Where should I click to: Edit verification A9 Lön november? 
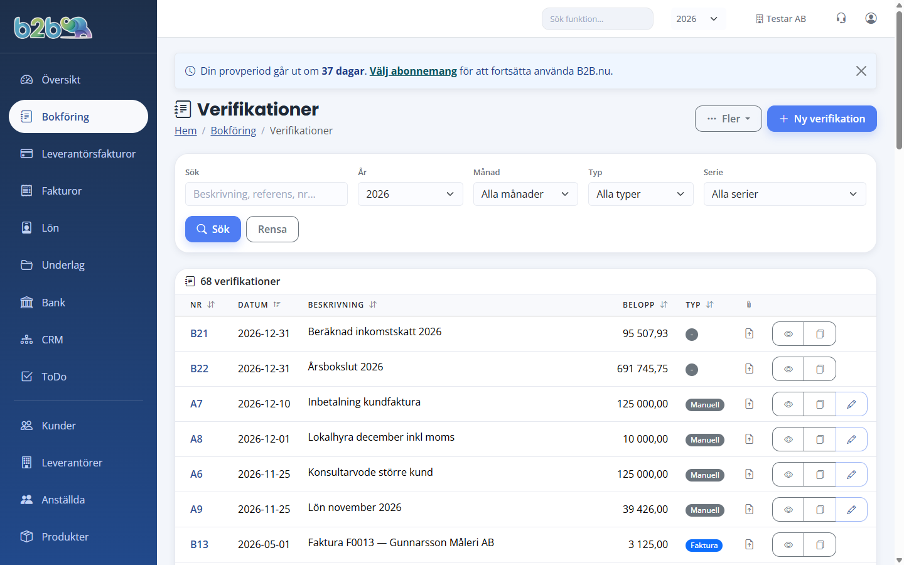(851, 510)
